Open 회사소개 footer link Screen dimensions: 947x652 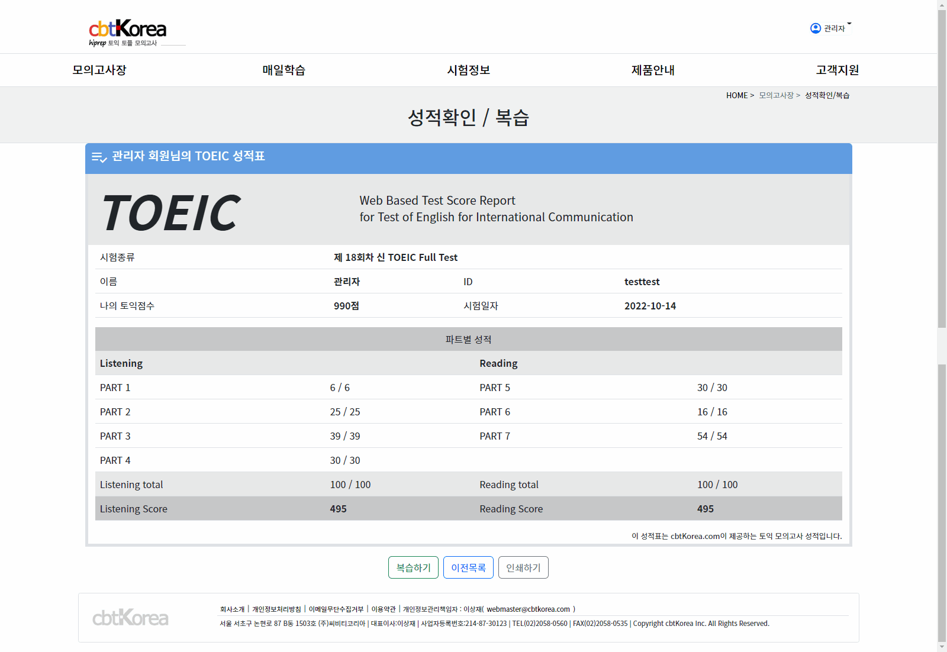(232, 609)
